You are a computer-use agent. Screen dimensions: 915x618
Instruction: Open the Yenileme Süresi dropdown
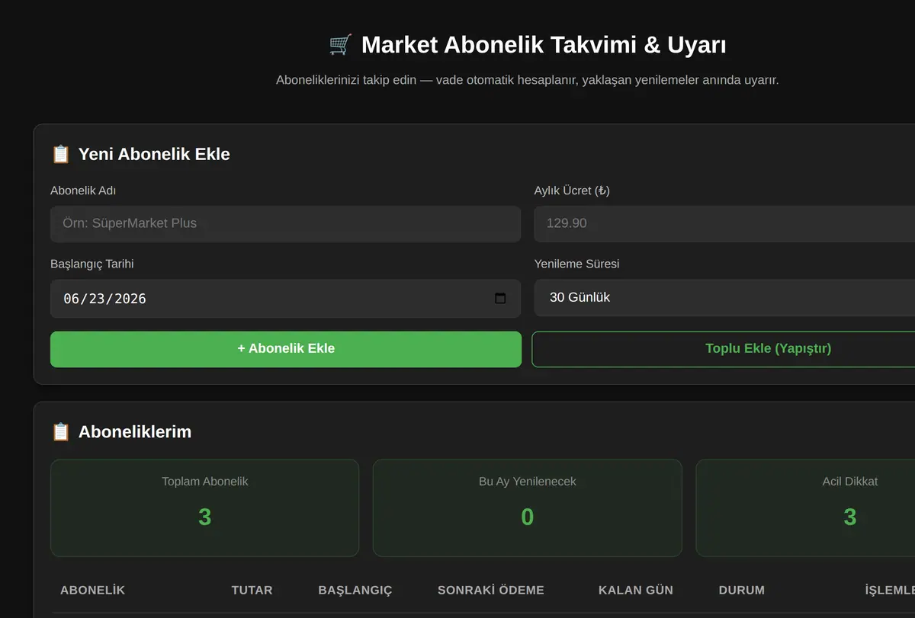pyautogui.click(x=724, y=297)
